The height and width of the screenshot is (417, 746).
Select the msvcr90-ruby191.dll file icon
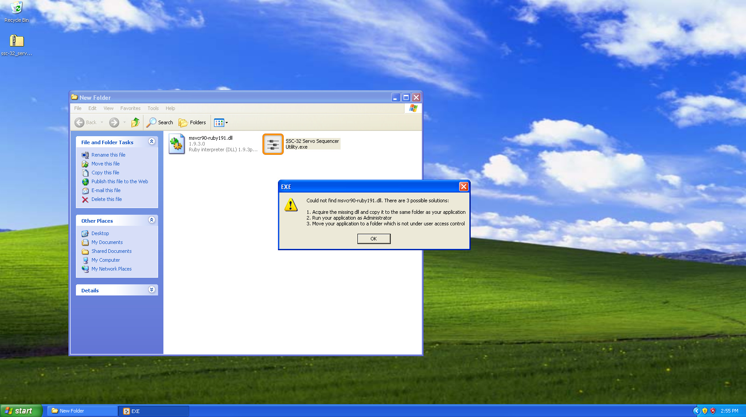(x=176, y=144)
